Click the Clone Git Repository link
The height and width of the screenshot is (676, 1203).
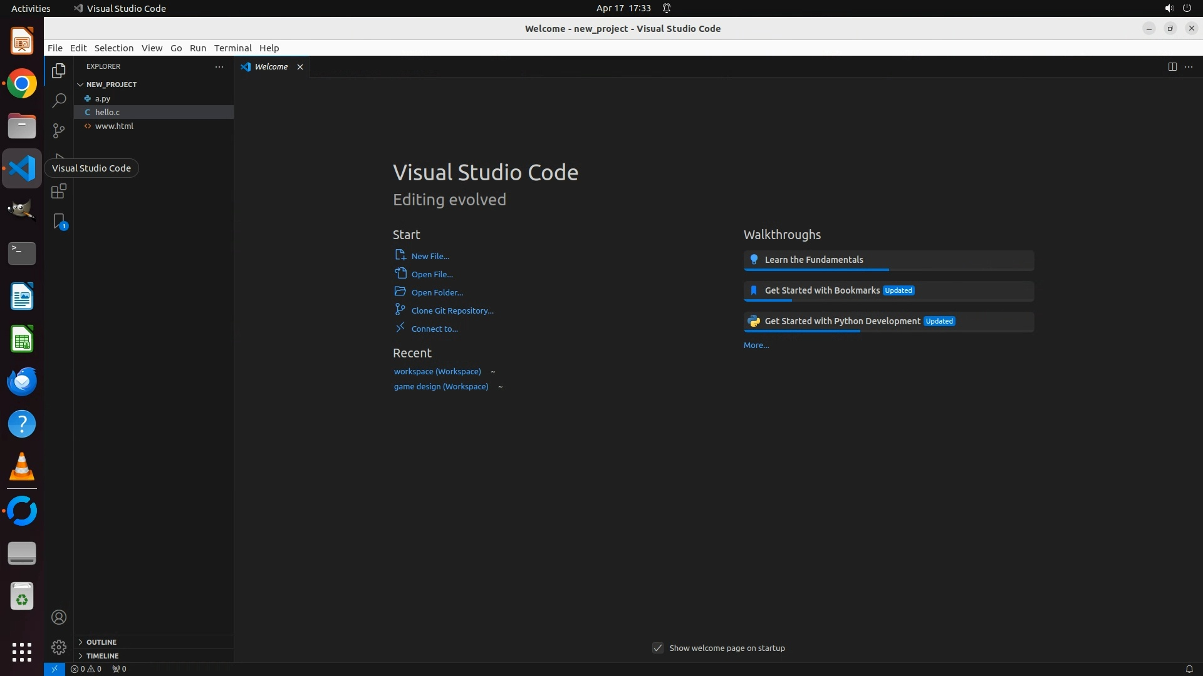pyautogui.click(x=452, y=310)
